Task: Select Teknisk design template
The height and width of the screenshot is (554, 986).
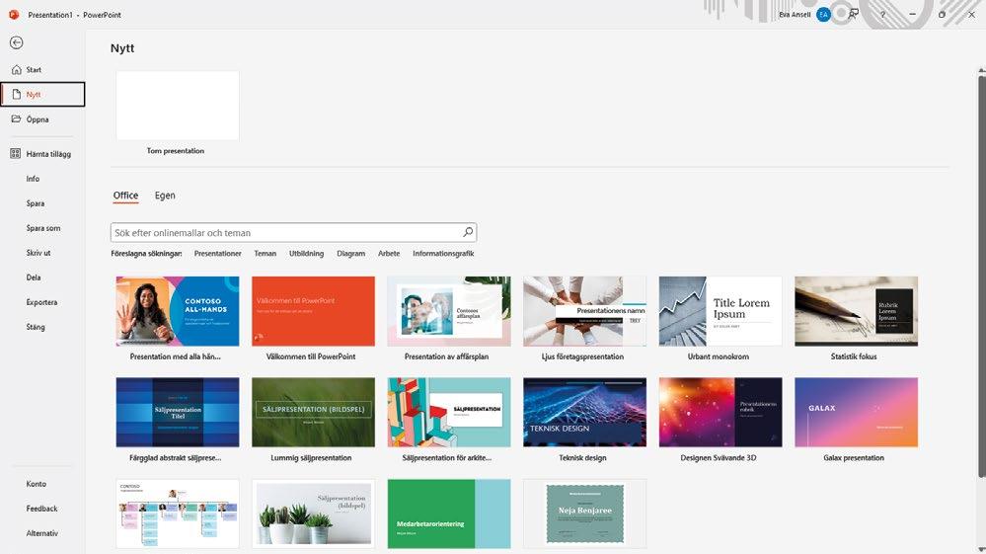Action: pos(585,413)
